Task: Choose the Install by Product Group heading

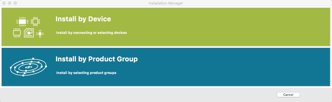Action: coord(97,59)
